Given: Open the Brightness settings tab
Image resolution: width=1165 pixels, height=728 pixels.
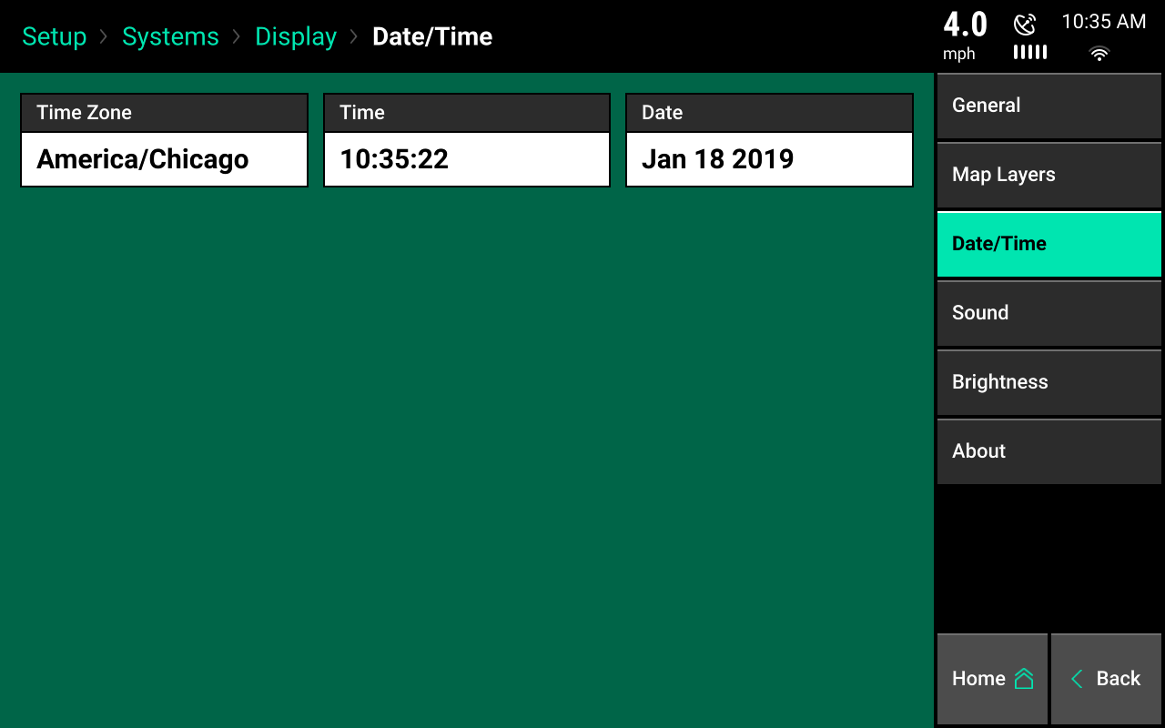Looking at the screenshot, I should click(x=1049, y=382).
